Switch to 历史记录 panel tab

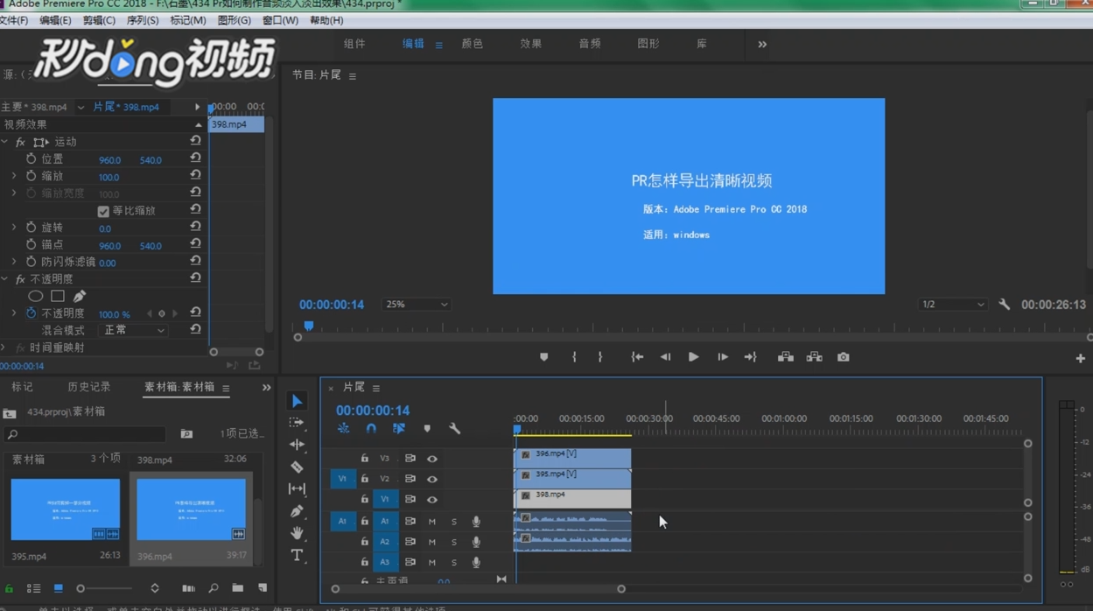point(89,387)
